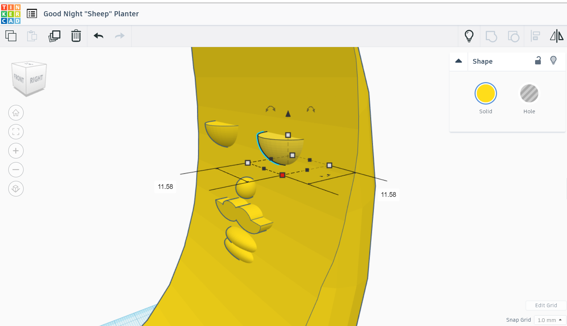Viewport: 567px width, 326px height.
Task: Zoom in on the workplane
Action: (x=16, y=151)
